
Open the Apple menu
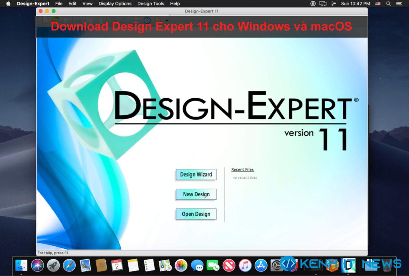8,4
